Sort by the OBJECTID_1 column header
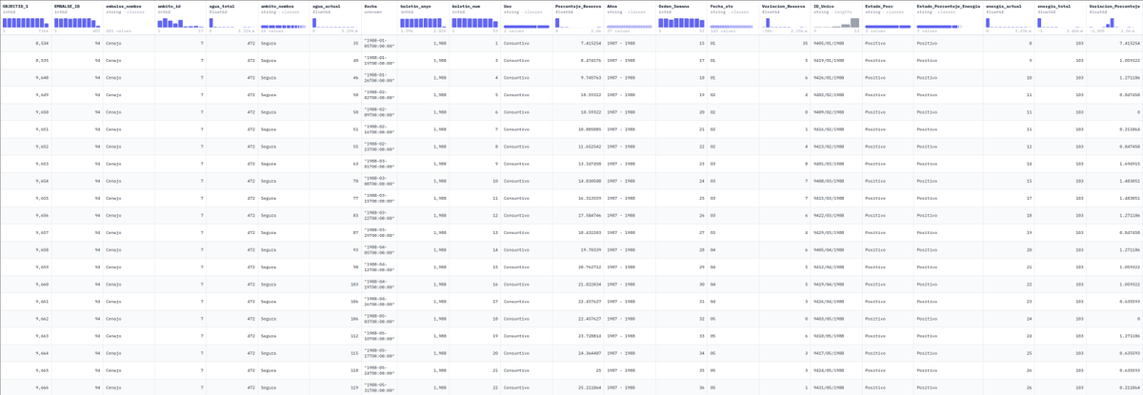 (x=15, y=6)
